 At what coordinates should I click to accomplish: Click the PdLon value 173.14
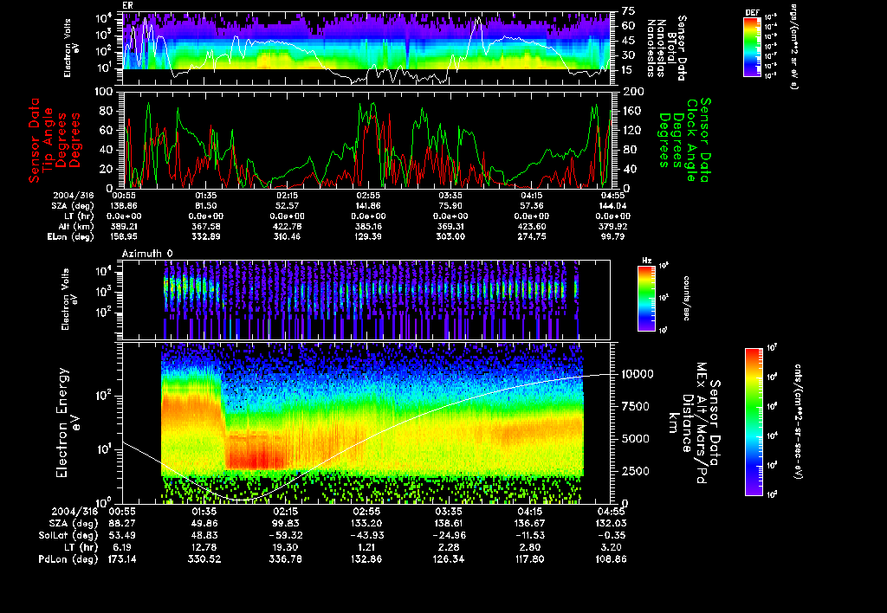(121, 559)
